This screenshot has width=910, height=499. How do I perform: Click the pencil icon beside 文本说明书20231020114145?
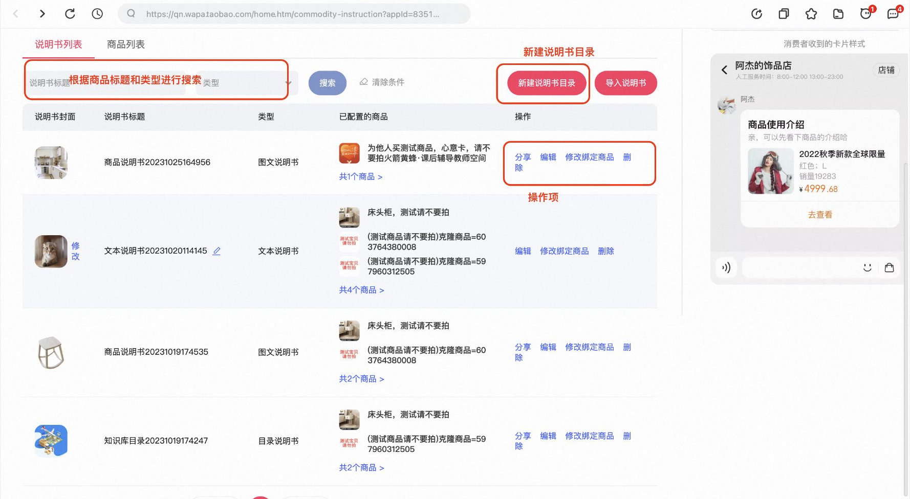pos(216,251)
